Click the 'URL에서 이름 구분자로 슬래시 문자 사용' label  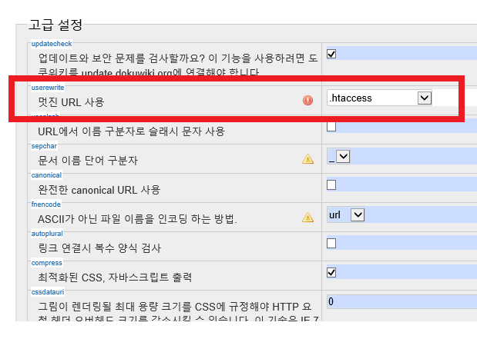click(132, 131)
